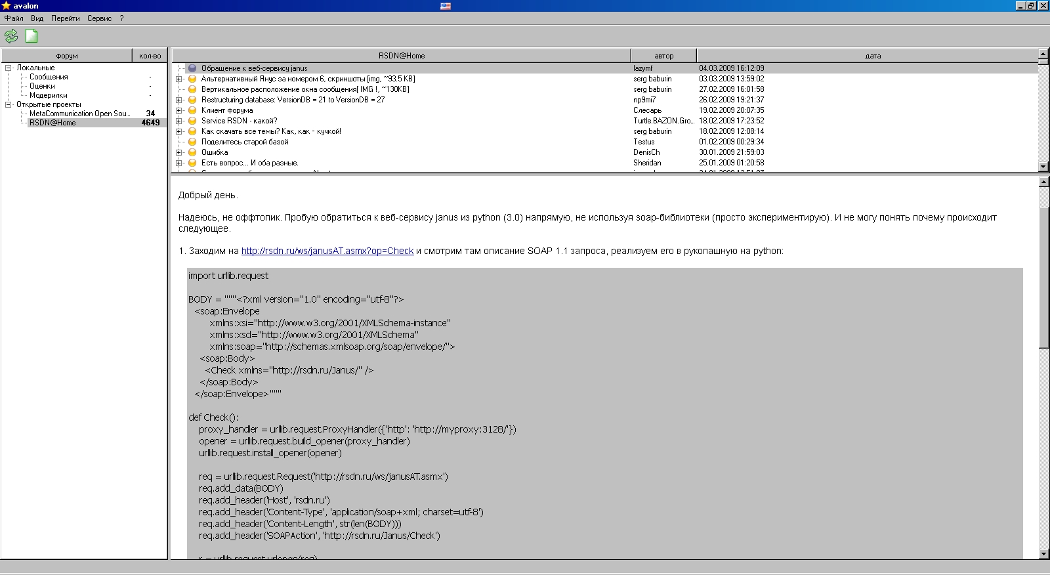Click the purple icon beside 'Обращение к веб-сервису janus'
Screen dimensions: 1050x575
point(192,68)
